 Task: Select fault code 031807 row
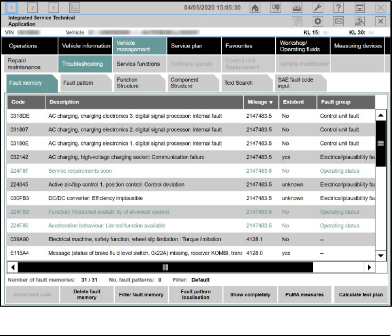pyautogui.click(x=191, y=130)
